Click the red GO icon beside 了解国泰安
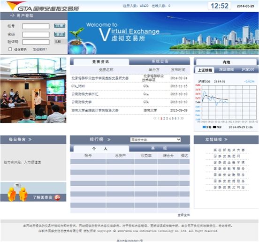Viewport: 259px width, 242px height. coord(57,197)
